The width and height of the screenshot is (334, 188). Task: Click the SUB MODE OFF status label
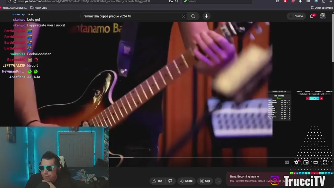319,91
